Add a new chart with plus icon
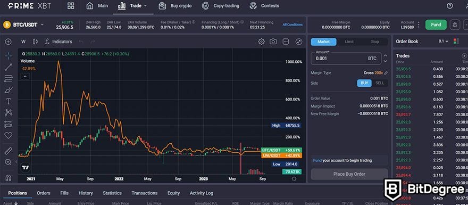The width and height of the screenshot is (468, 205). pos(9,42)
